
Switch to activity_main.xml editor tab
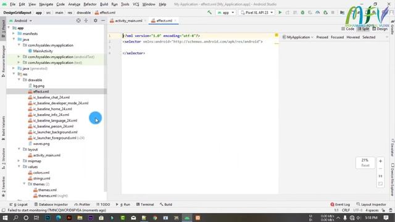(128, 20)
